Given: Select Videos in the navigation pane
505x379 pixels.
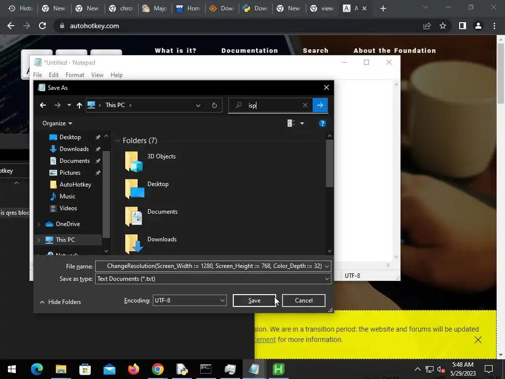Looking at the screenshot, I should [68, 208].
